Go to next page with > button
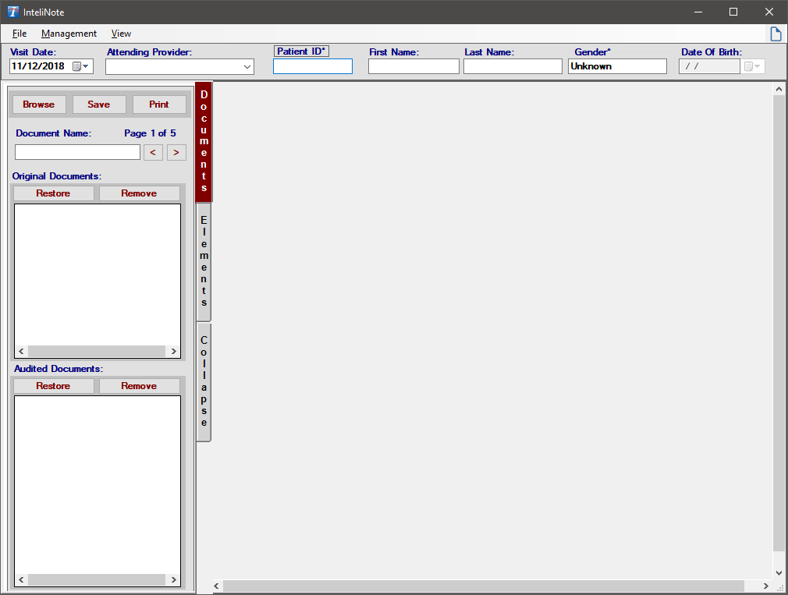788x595 pixels. coord(176,152)
